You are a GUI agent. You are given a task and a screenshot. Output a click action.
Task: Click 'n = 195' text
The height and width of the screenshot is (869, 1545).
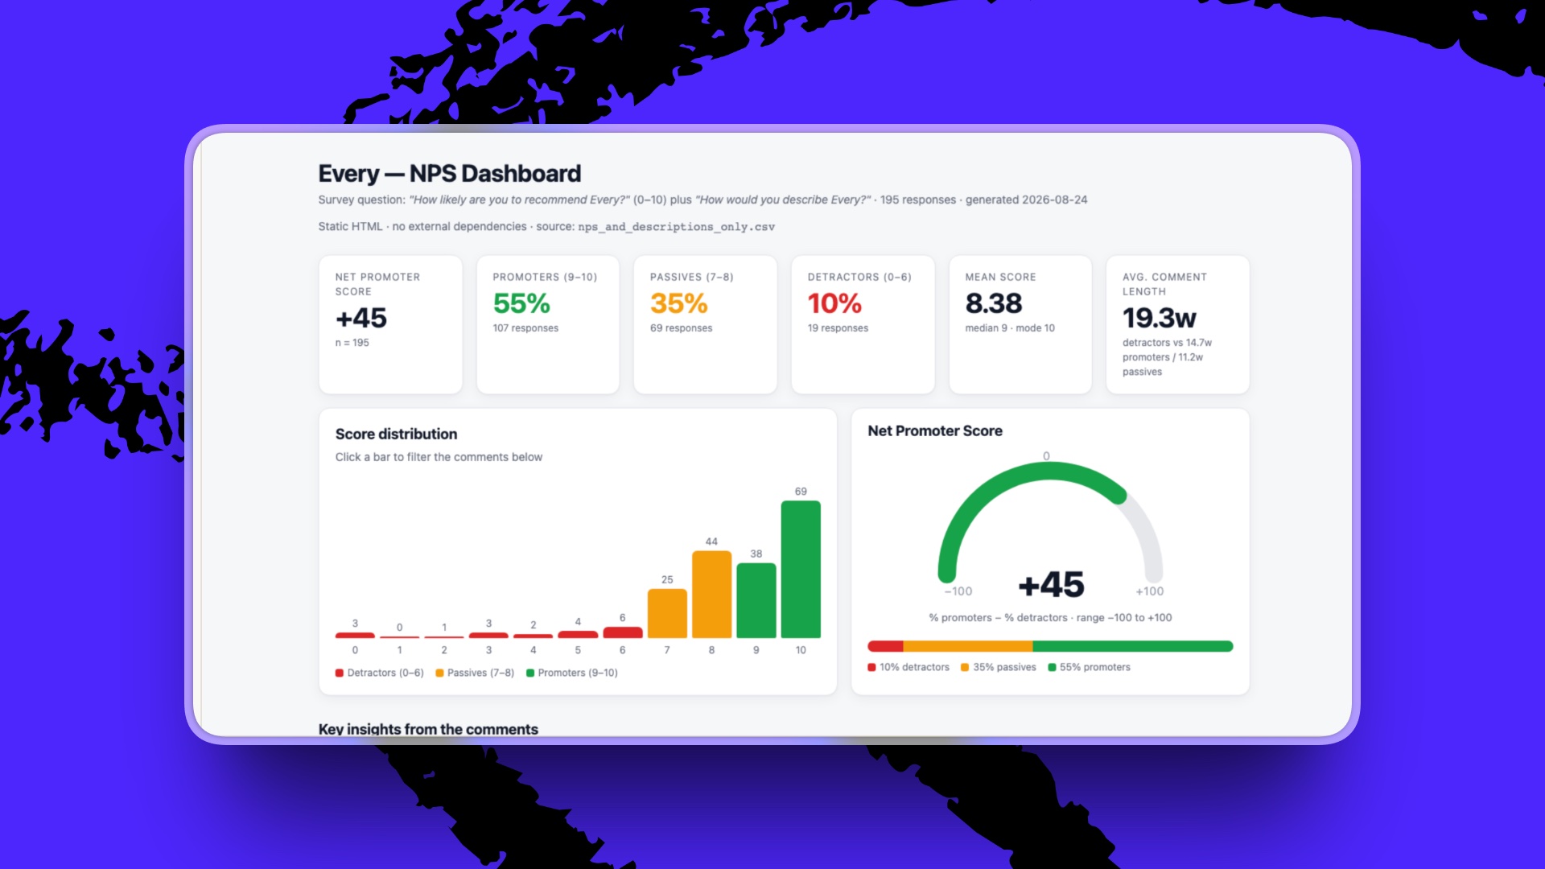(x=352, y=343)
